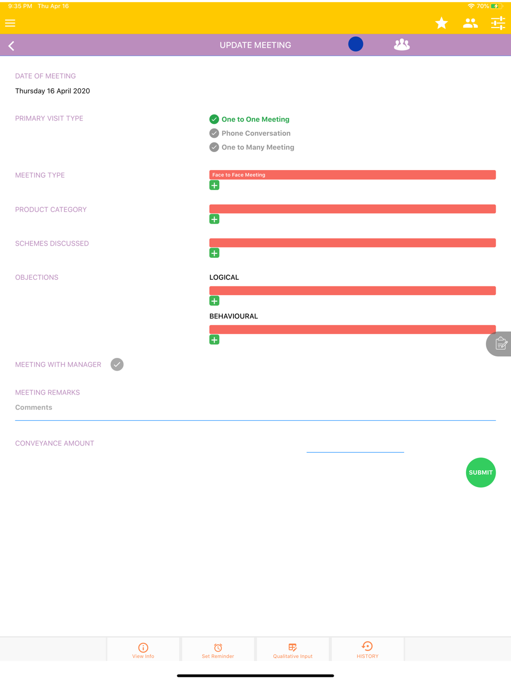Open the floating clipboard notes icon
The height and width of the screenshot is (681, 511).
(499, 344)
